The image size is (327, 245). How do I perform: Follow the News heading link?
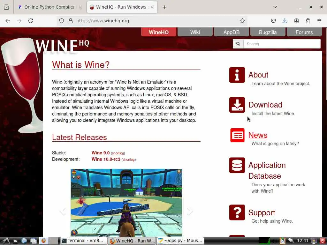258,135
